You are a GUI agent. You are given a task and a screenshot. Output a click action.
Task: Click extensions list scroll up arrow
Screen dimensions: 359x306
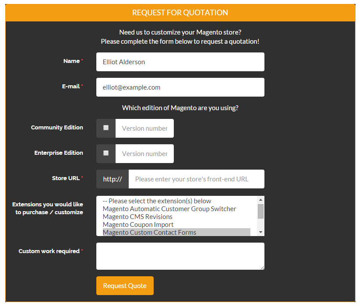click(x=260, y=200)
